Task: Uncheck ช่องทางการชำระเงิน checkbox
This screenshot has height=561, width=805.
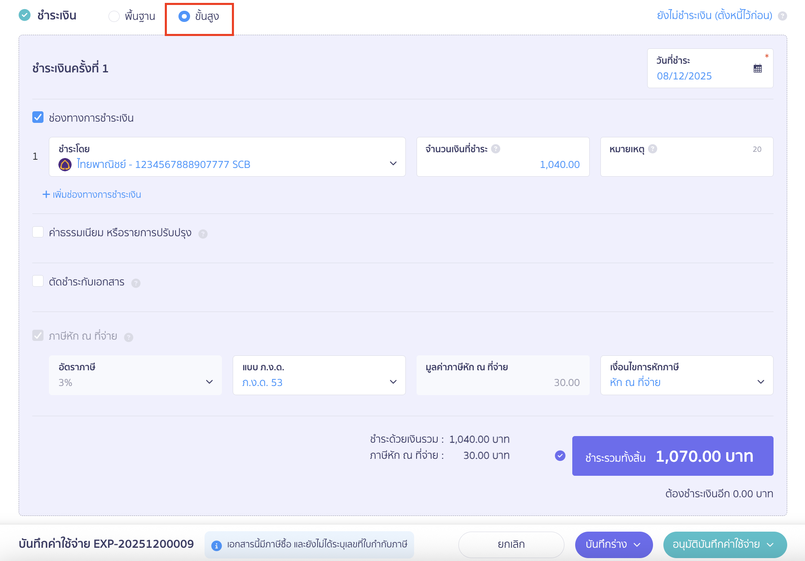Action: click(38, 117)
